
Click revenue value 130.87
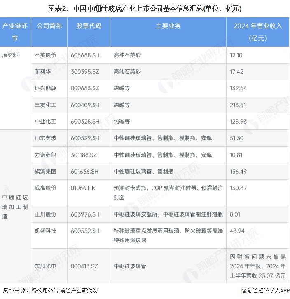pos(238,188)
